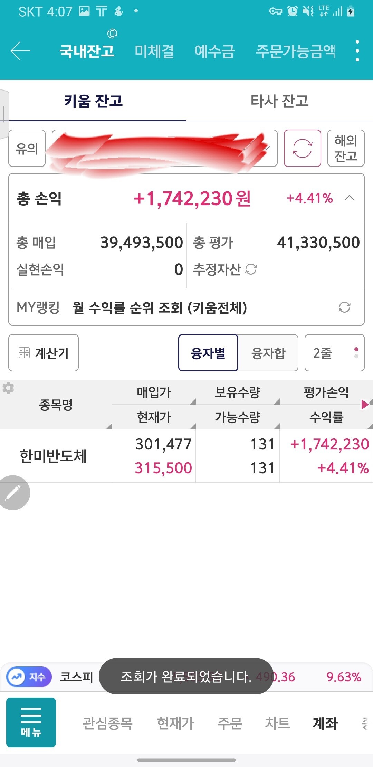Refresh the MY ranking row
The image size is (373, 767).
click(x=344, y=307)
